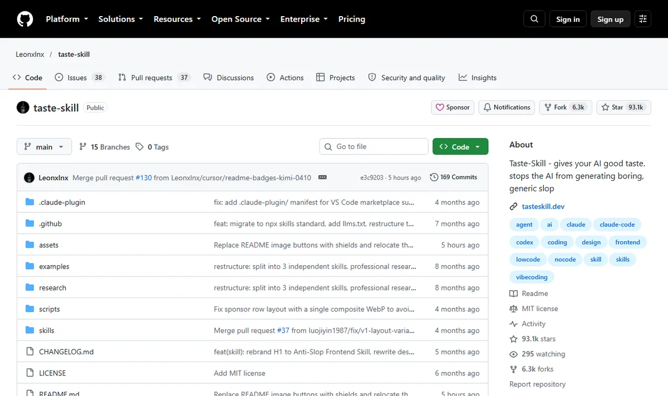The height and width of the screenshot is (396, 668).
Task: Open the Open Source dropdown menu
Action: tap(240, 19)
